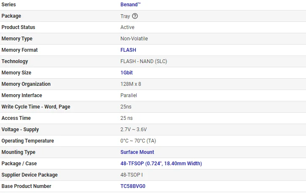306x193 pixels.
Task: Click the Operating Temperature row label
Action: pos(28,141)
